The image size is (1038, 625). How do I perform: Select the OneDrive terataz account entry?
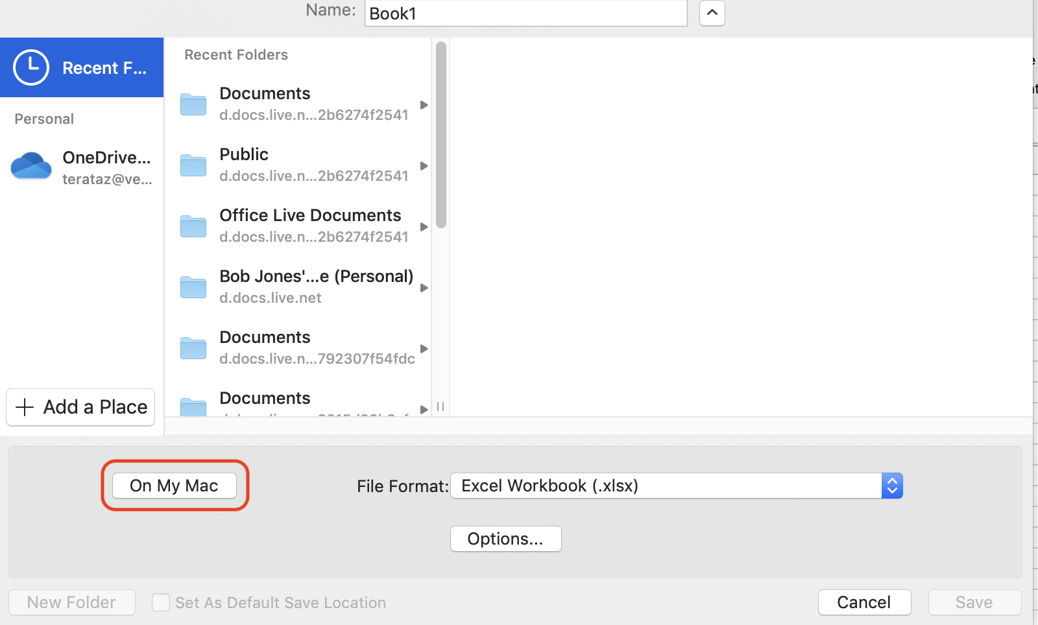click(x=82, y=167)
